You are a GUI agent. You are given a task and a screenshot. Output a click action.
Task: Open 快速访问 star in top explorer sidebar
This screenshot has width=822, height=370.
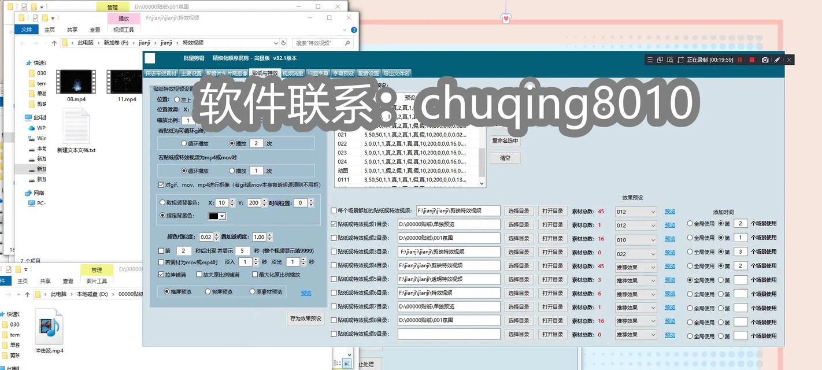(x=28, y=62)
